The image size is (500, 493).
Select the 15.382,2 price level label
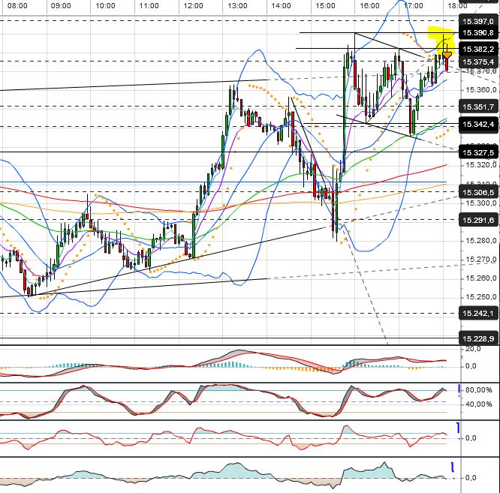(478, 49)
